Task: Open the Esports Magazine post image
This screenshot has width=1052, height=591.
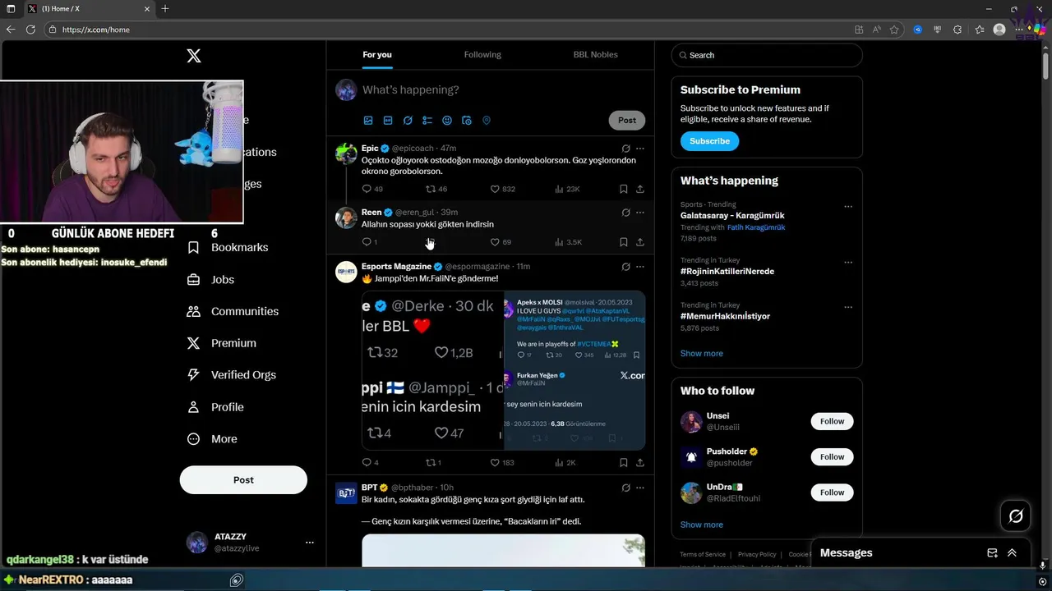Action: tap(503, 370)
